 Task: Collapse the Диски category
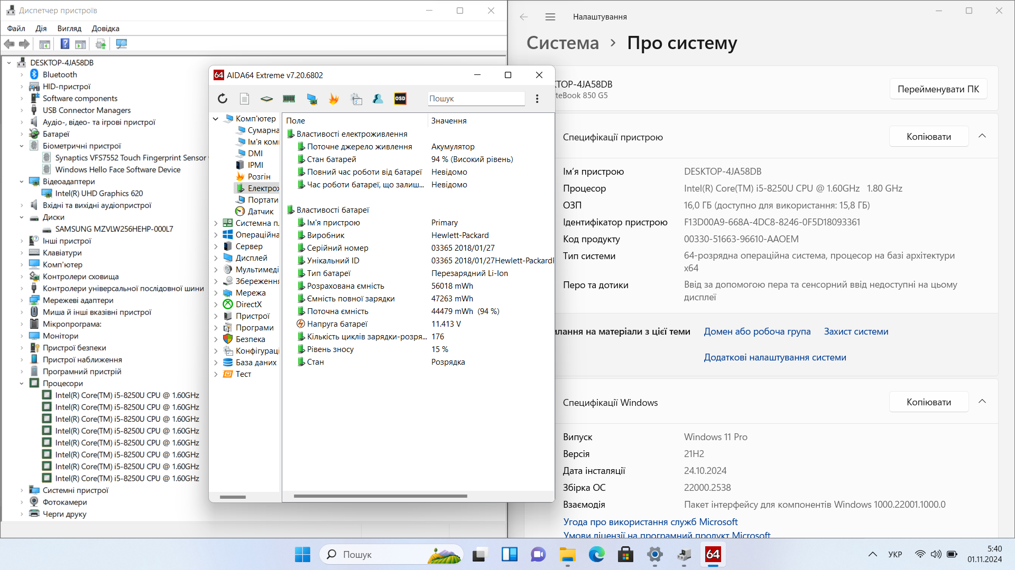pos(22,217)
